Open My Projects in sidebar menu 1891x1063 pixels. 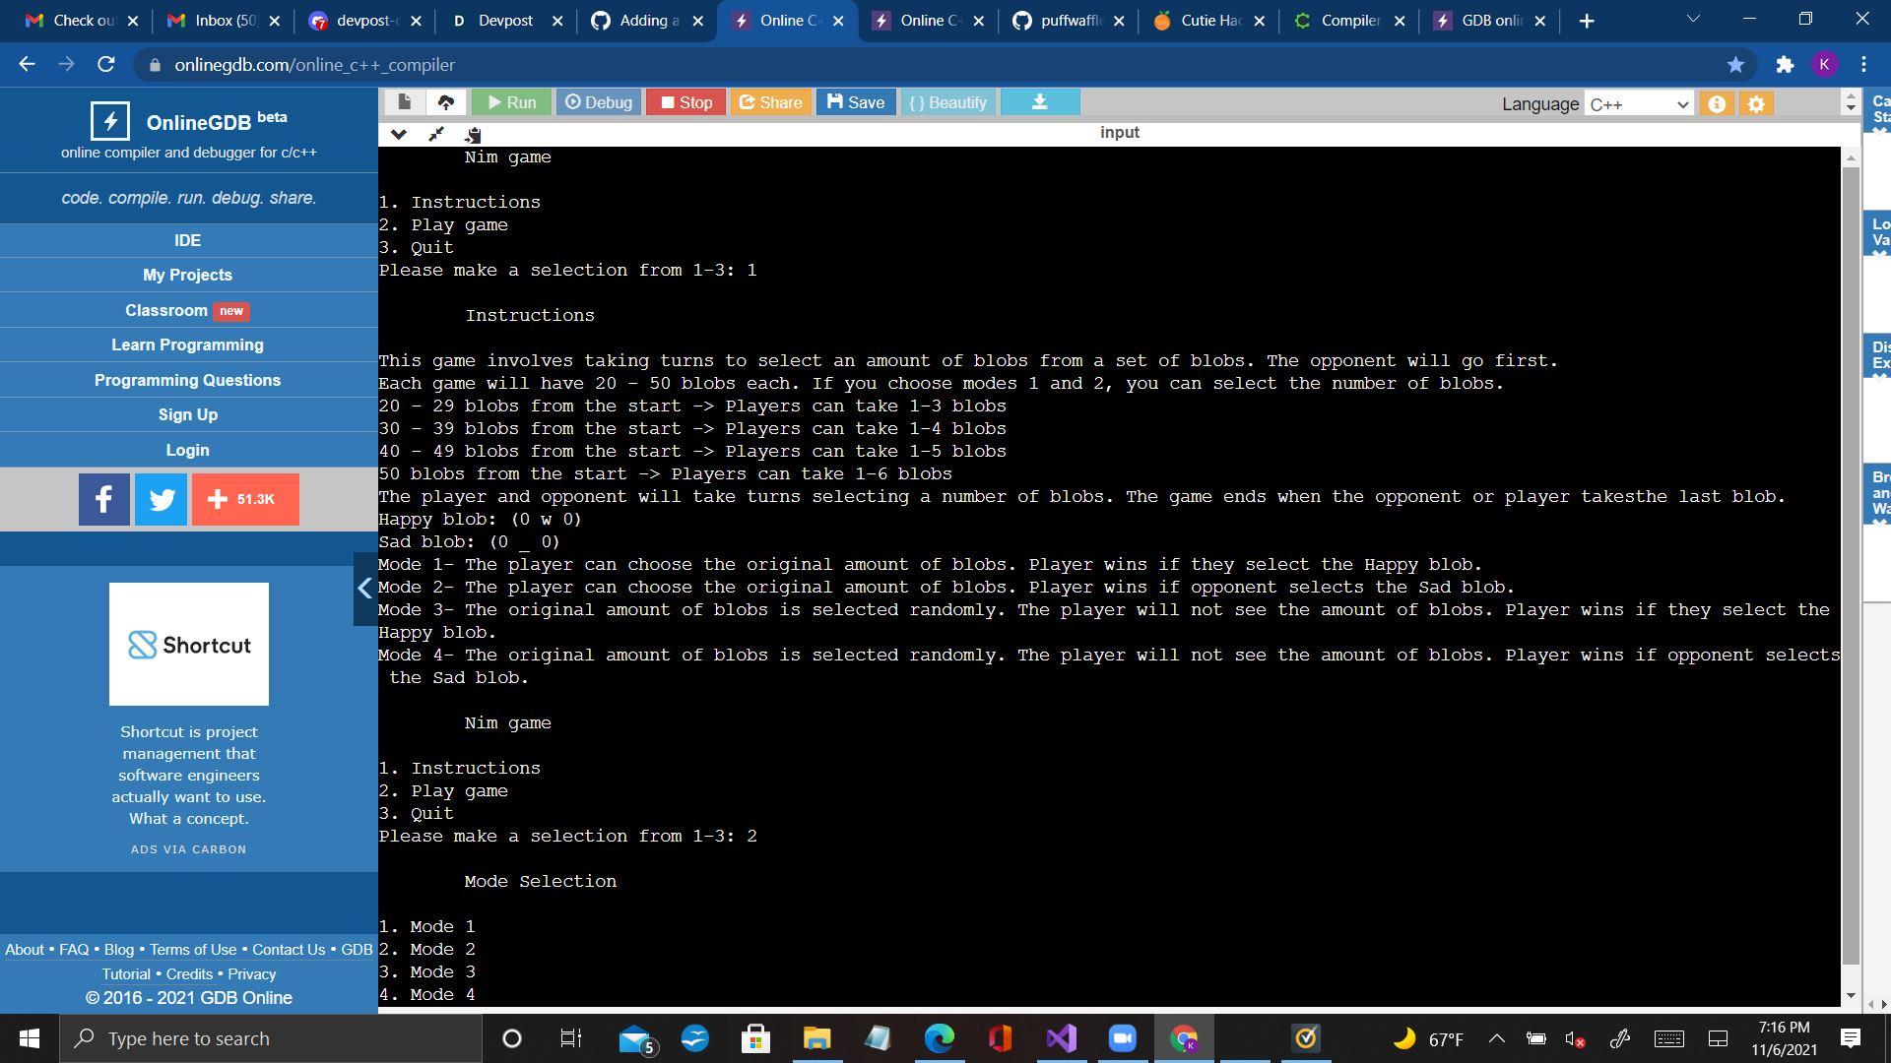(x=187, y=275)
